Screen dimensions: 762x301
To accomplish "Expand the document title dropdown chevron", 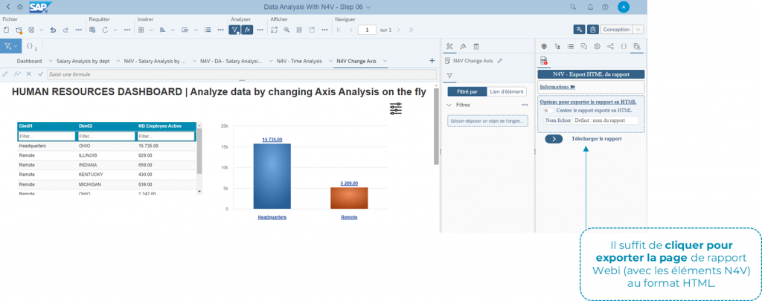I will click(x=368, y=7).
